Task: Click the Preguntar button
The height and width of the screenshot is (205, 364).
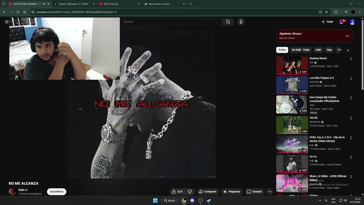Action: (232, 192)
